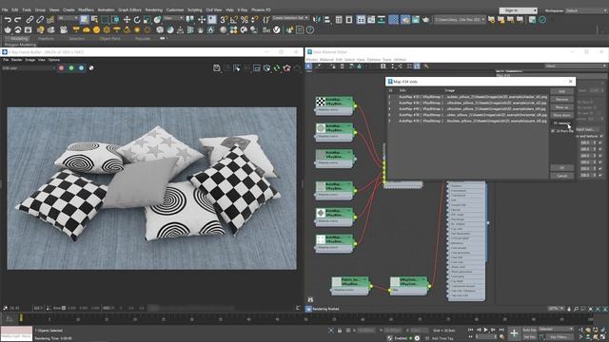Click Cancel in map slots dialog
This screenshot has height=342, width=609.
pos(561,176)
